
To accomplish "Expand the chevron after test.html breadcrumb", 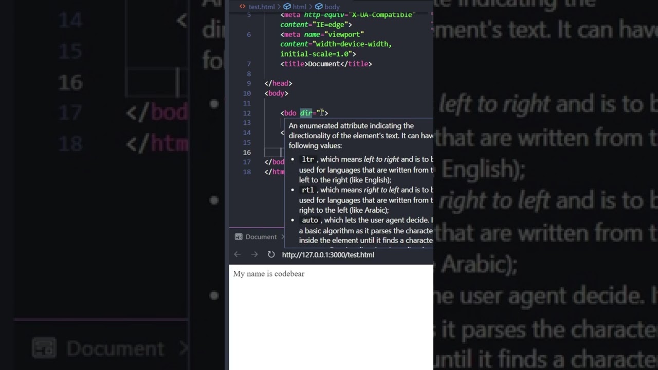I will (279, 7).
